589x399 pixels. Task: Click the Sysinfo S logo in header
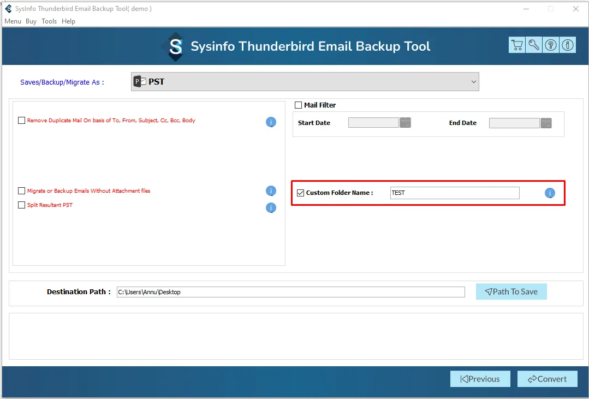tap(175, 46)
